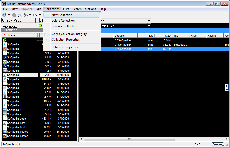
Task: Click the MediaCommander title bar app icon
Action: coord(4,4)
